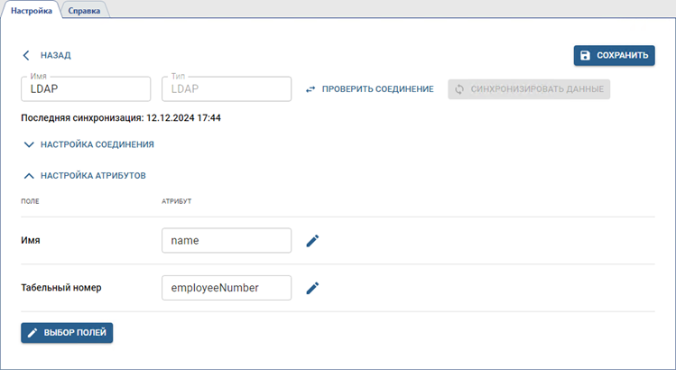Click pencil icon inside ВЫБОР ПОЛЕЙ button
Screen dimensions: 676x370
coord(33,333)
